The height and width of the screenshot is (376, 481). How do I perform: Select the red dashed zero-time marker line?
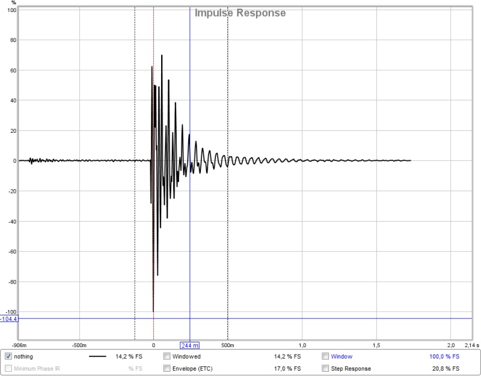pos(154,92)
